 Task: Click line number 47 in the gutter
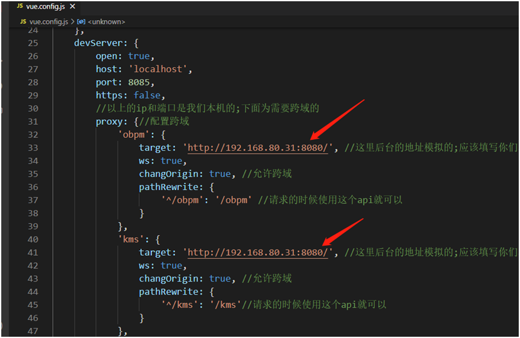point(33,331)
